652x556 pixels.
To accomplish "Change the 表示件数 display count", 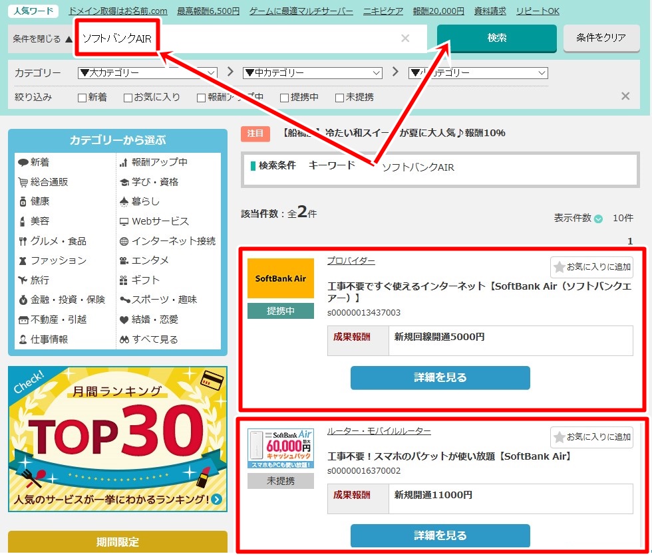I will click(x=598, y=219).
